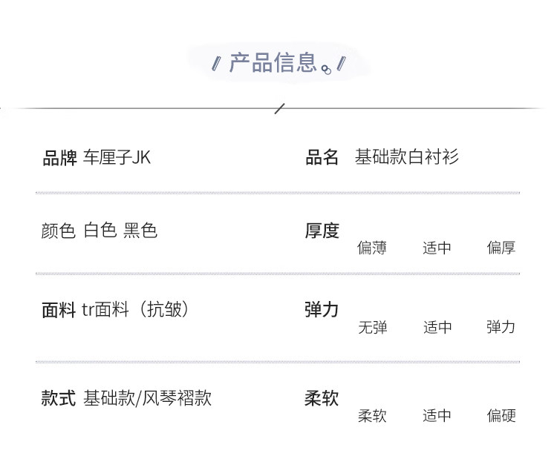Choose the 白色 color option
This screenshot has width=557, height=456.
click(x=100, y=231)
